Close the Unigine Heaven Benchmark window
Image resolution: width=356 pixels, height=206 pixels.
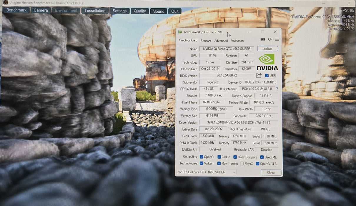(349, 3)
